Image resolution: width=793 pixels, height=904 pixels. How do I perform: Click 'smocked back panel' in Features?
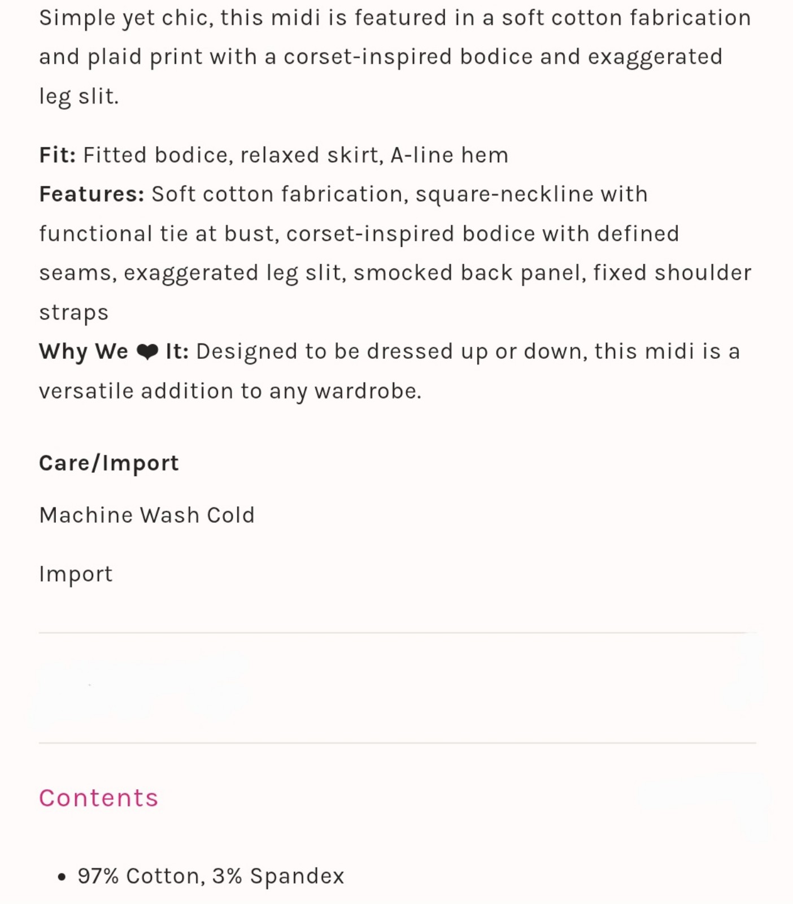click(x=470, y=273)
